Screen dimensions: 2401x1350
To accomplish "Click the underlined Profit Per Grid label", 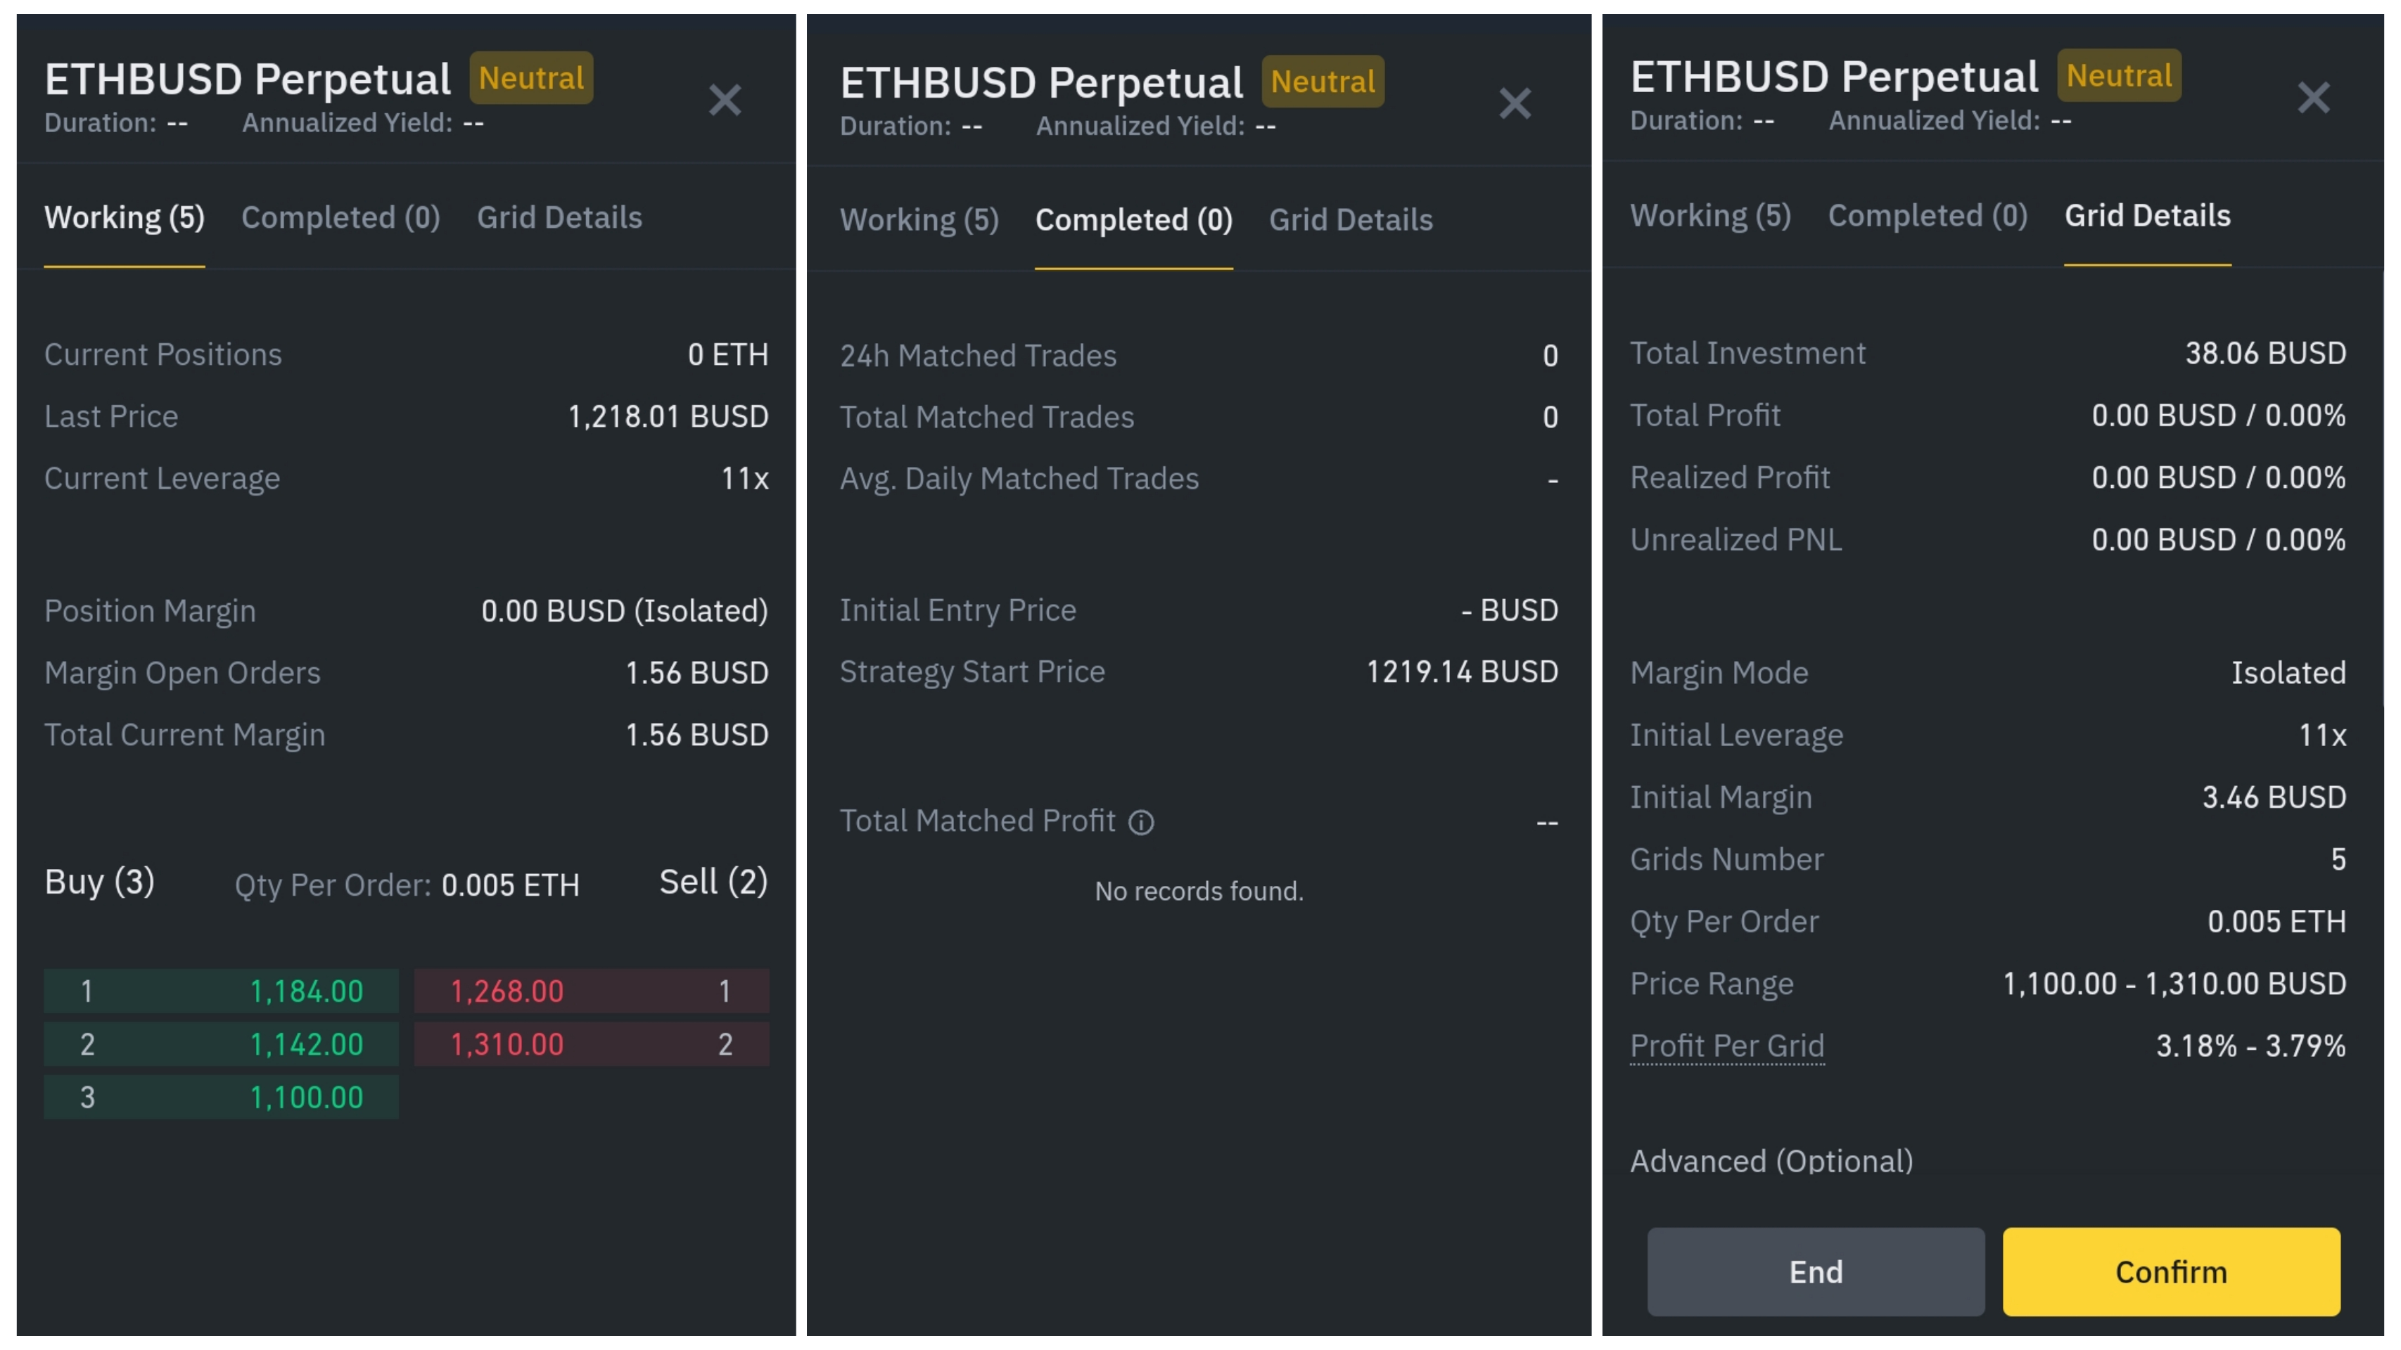I will coord(1727,1046).
